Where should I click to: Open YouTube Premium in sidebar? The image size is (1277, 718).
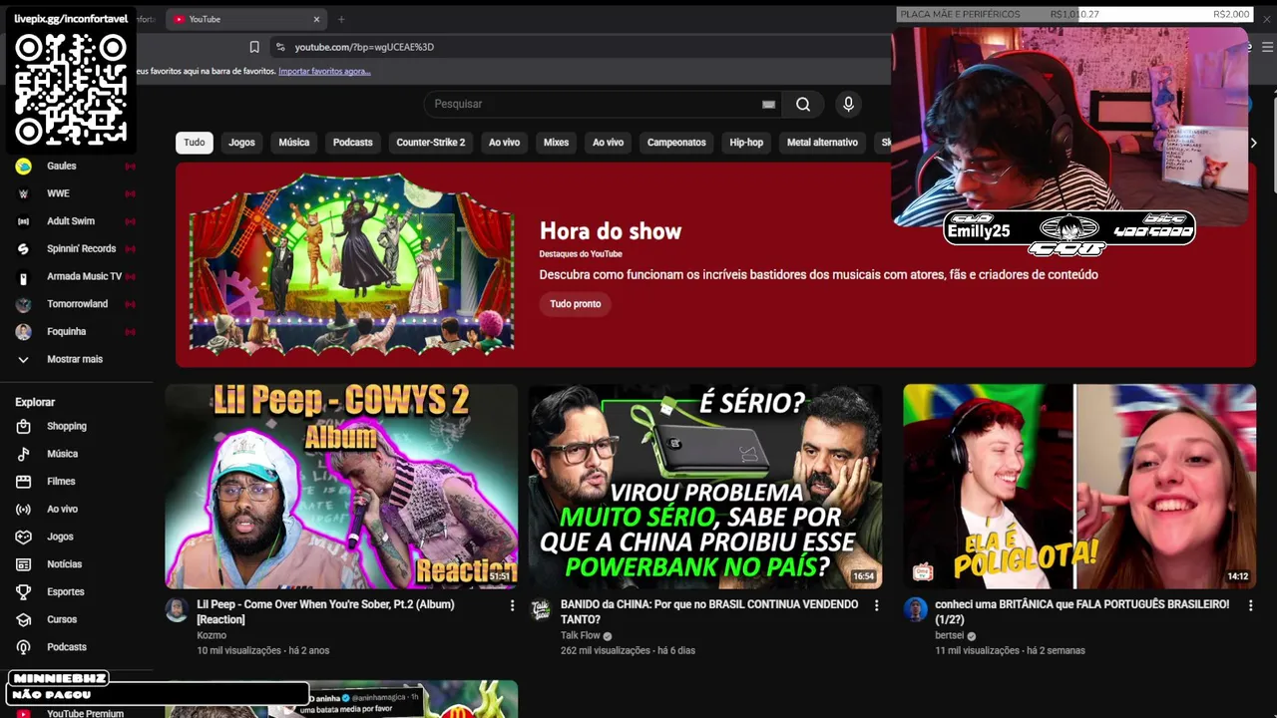[x=85, y=713]
